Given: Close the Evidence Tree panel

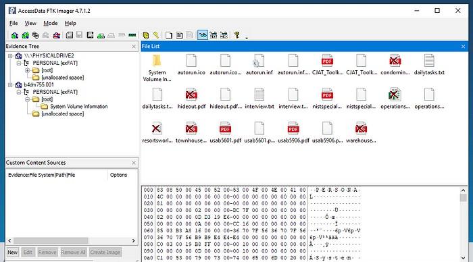Looking at the screenshot, I should coord(134,47).
